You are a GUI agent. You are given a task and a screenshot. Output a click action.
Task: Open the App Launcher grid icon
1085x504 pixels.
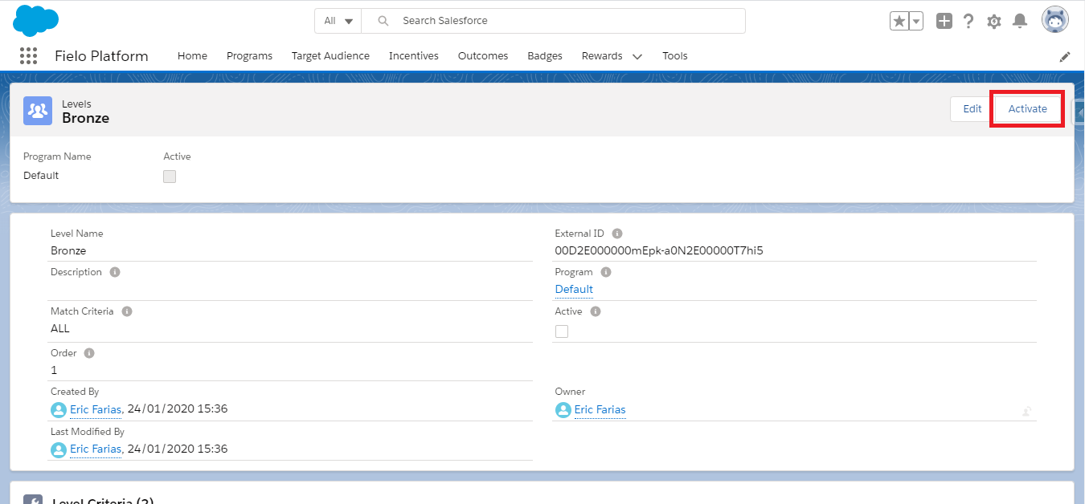[x=28, y=55]
